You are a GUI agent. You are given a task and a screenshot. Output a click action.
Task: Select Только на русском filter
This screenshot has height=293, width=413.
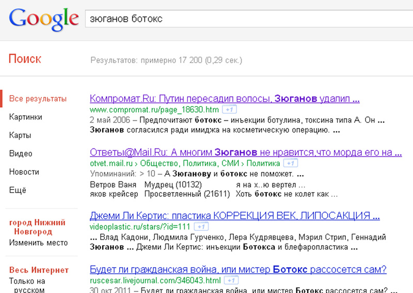click(x=27, y=285)
